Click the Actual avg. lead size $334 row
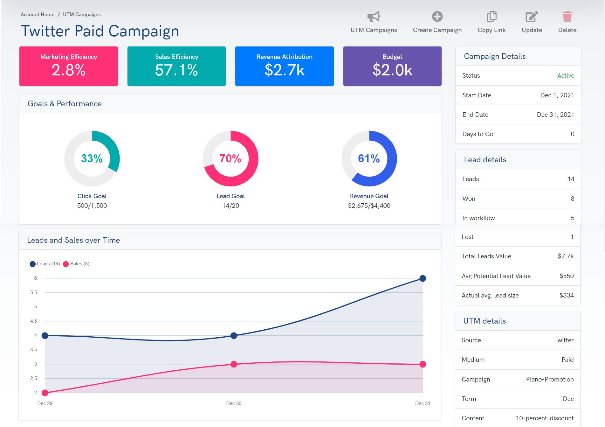This screenshot has width=605, height=427. (x=518, y=295)
